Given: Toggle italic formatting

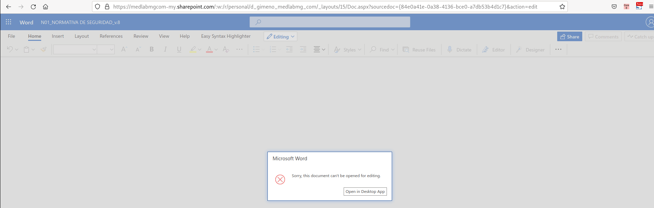Looking at the screenshot, I should click(165, 49).
